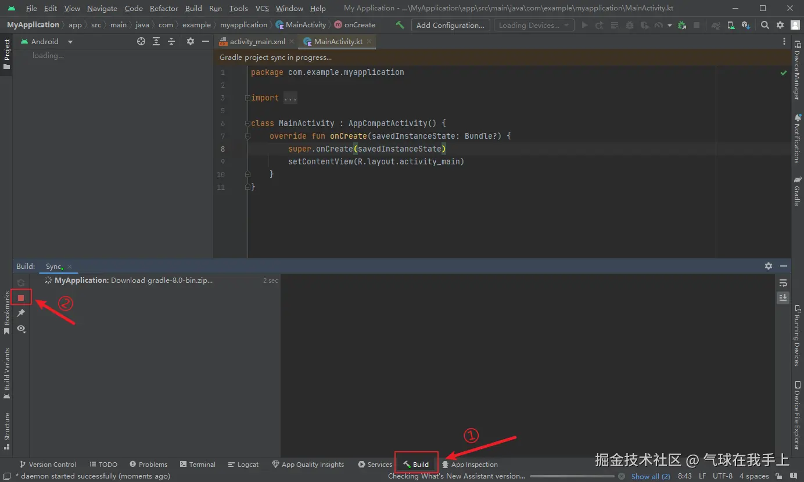This screenshot has width=804, height=482.
Task: Expand the folded import block
Action: pos(290,98)
